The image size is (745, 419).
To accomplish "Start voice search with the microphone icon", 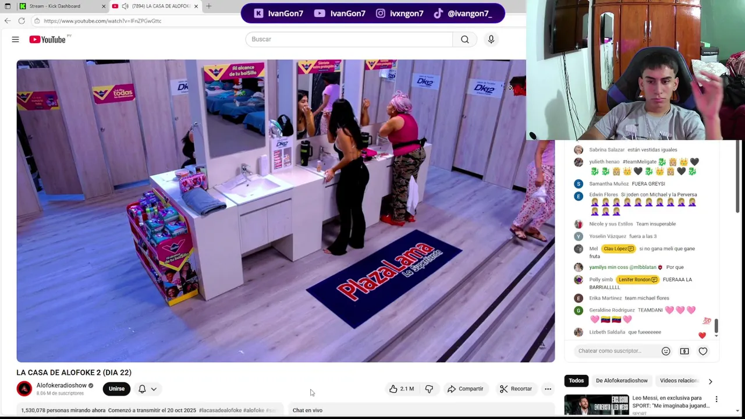I will point(491,40).
